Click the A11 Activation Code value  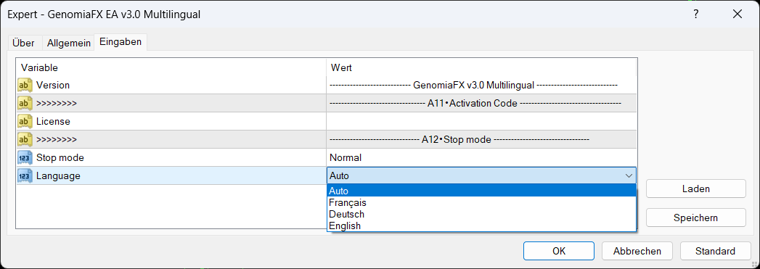(x=481, y=103)
